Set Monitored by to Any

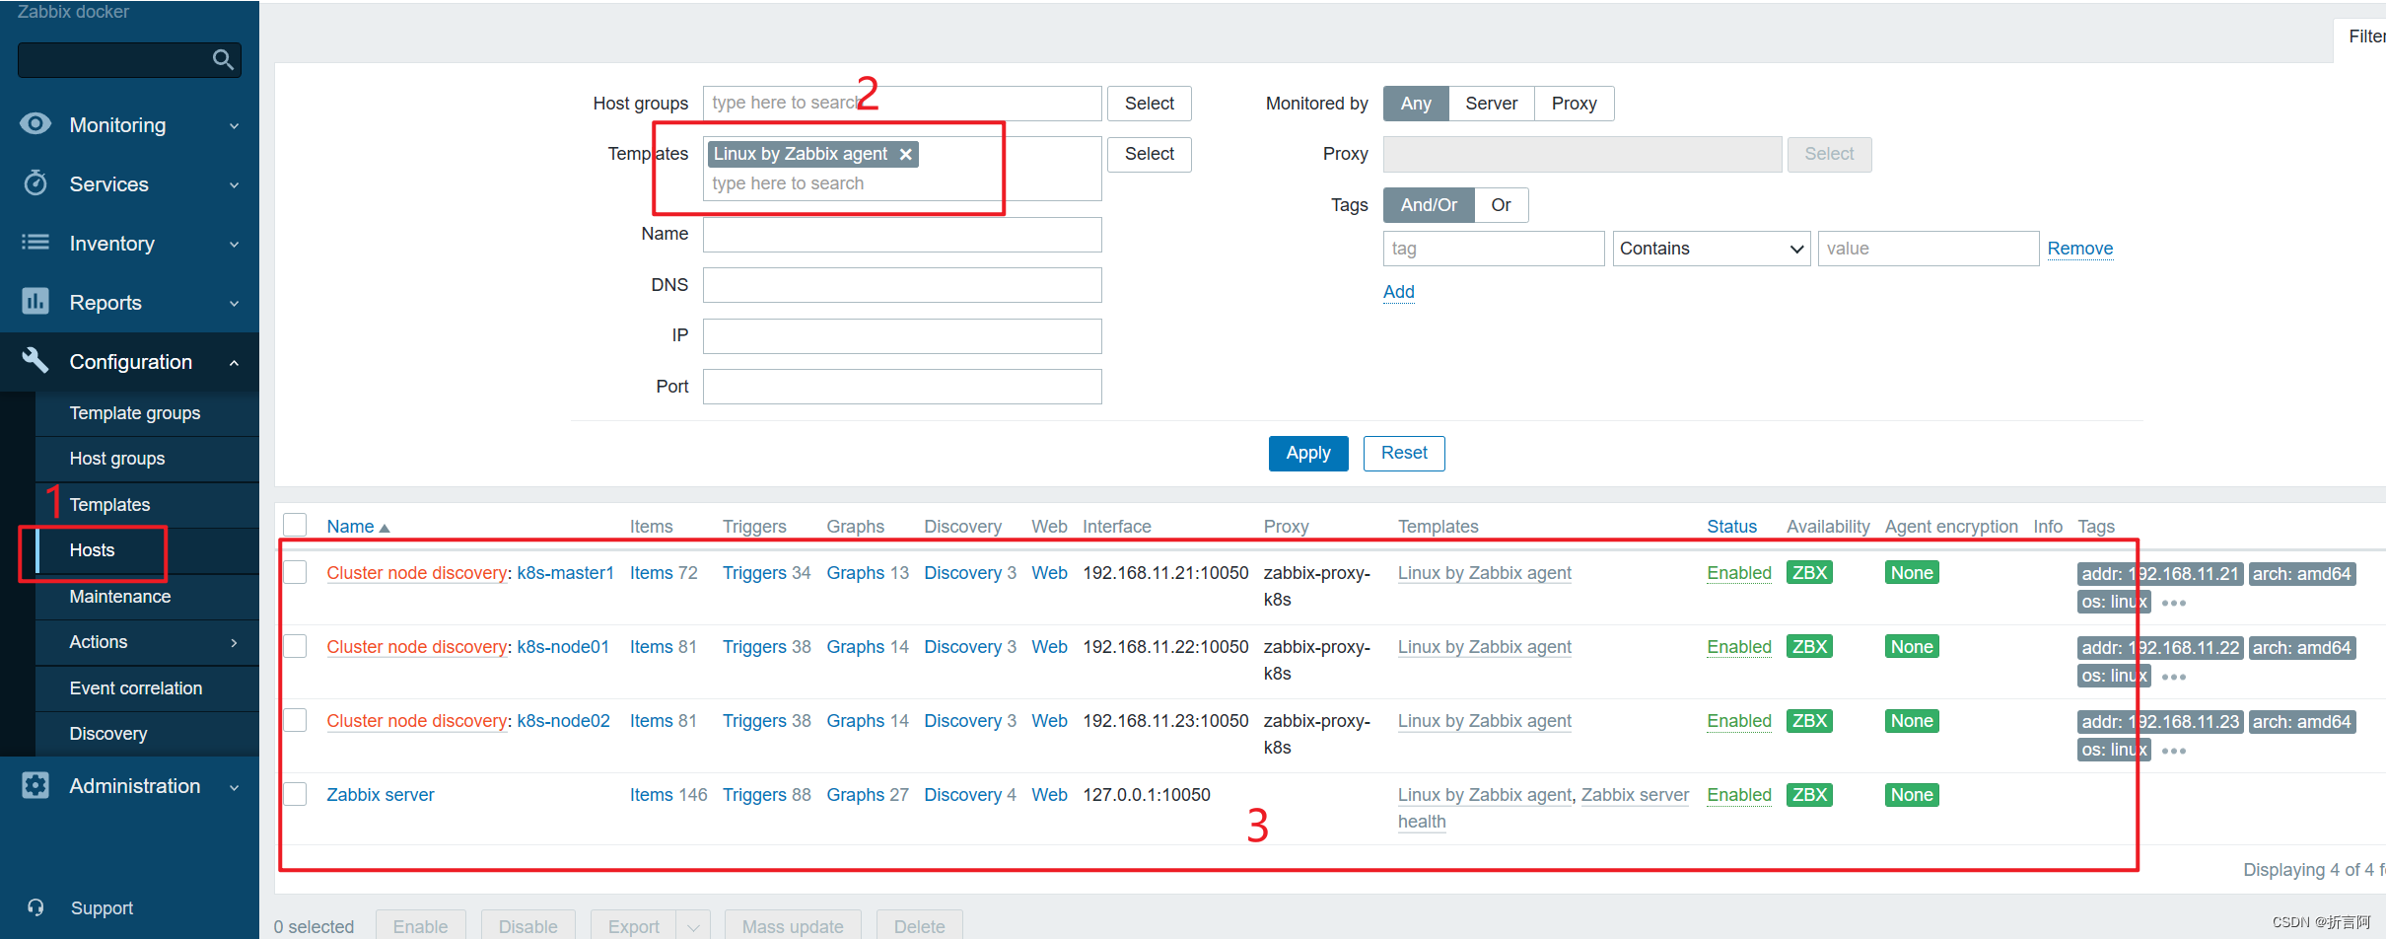[x=1416, y=104]
